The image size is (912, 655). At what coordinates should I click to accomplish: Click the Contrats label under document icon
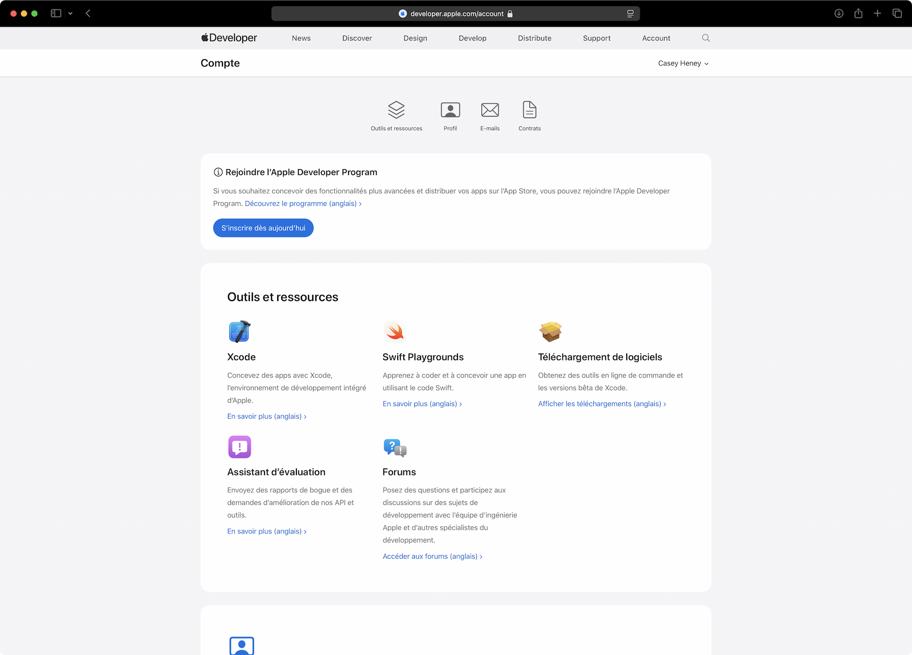[529, 128]
